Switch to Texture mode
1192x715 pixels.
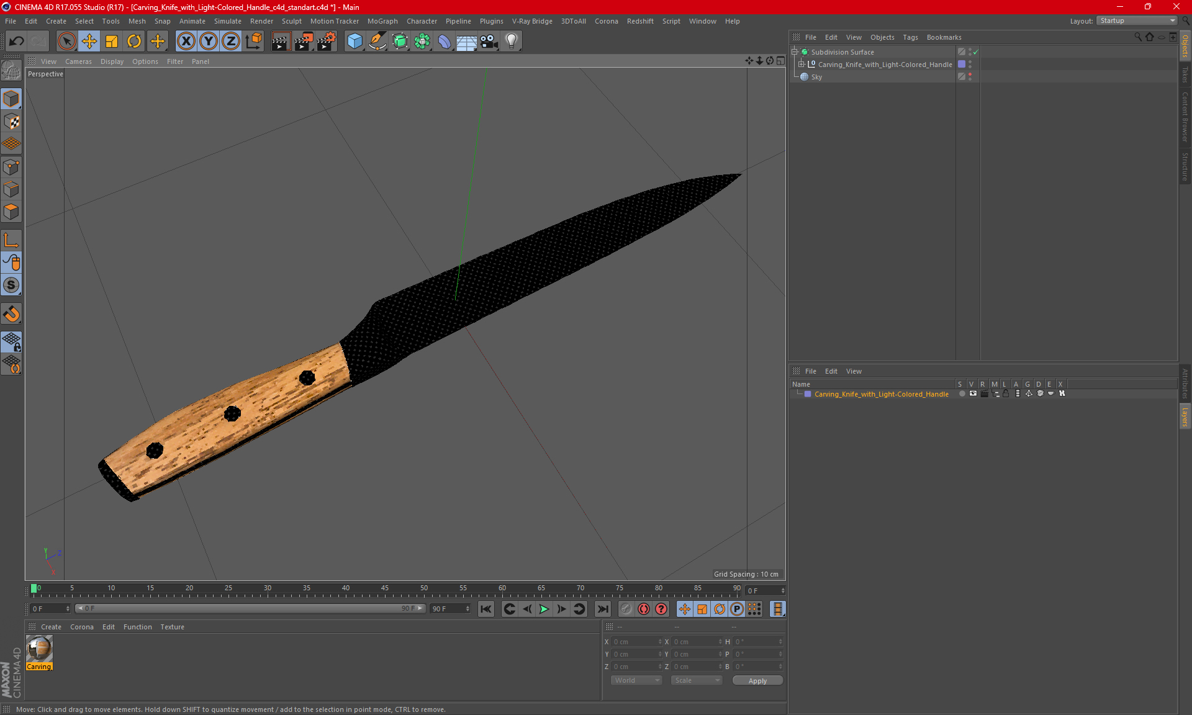point(11,122)
